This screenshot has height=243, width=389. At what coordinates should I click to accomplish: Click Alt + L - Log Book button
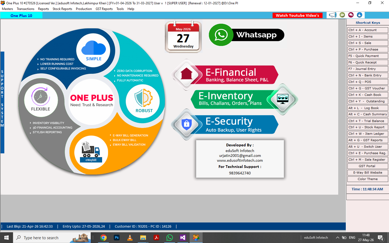click(x=368, y=108)
